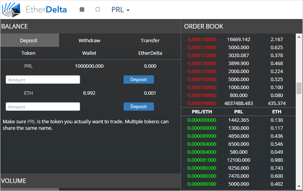Select buy order with 7470.000 PRL
This screenshot has height=191, width=303.
point(238,176)
